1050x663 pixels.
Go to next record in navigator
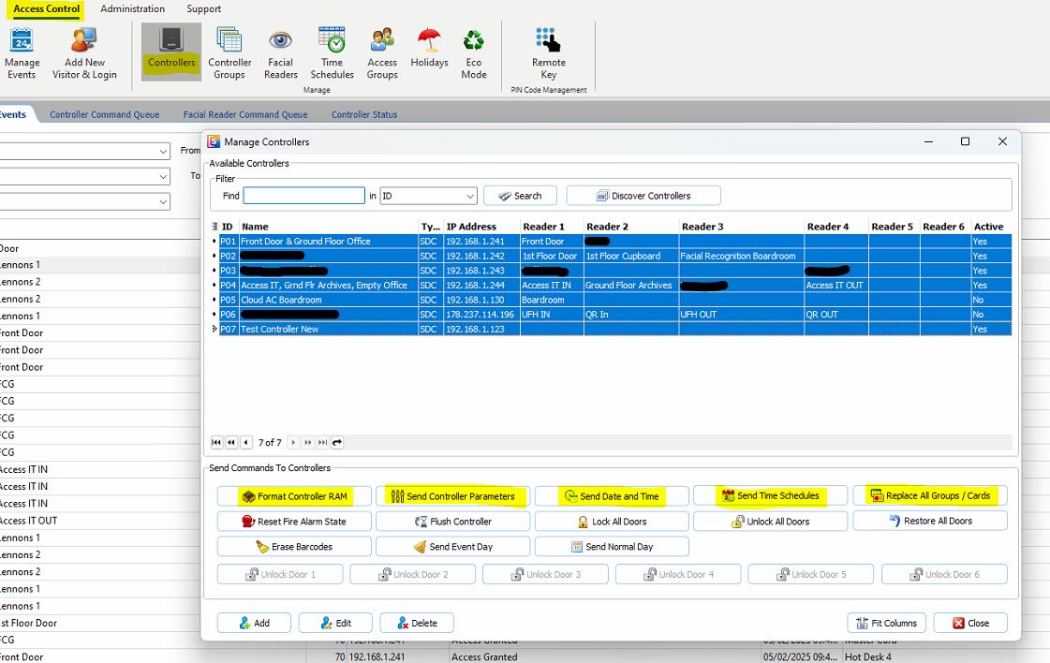point(293,442)
